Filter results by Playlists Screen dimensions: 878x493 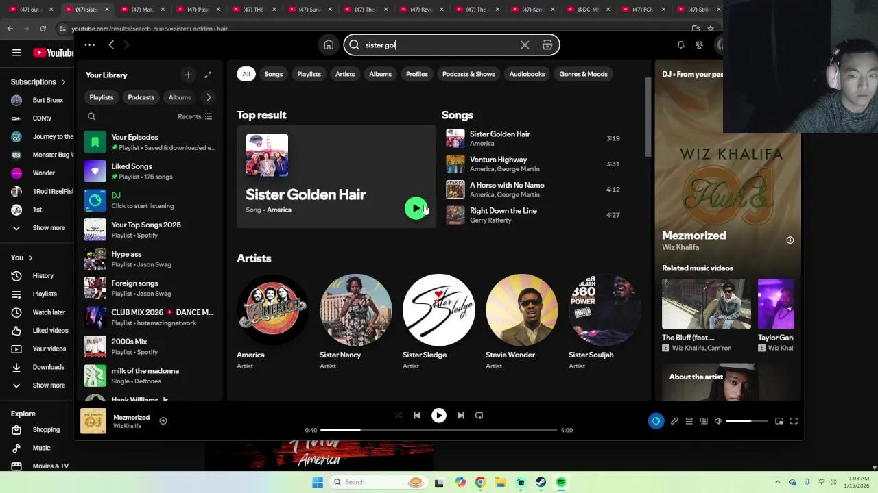click(309, 74)
